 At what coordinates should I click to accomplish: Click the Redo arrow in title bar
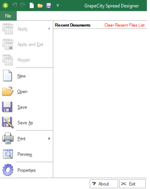pyautogui.click(x=23, y=5)
